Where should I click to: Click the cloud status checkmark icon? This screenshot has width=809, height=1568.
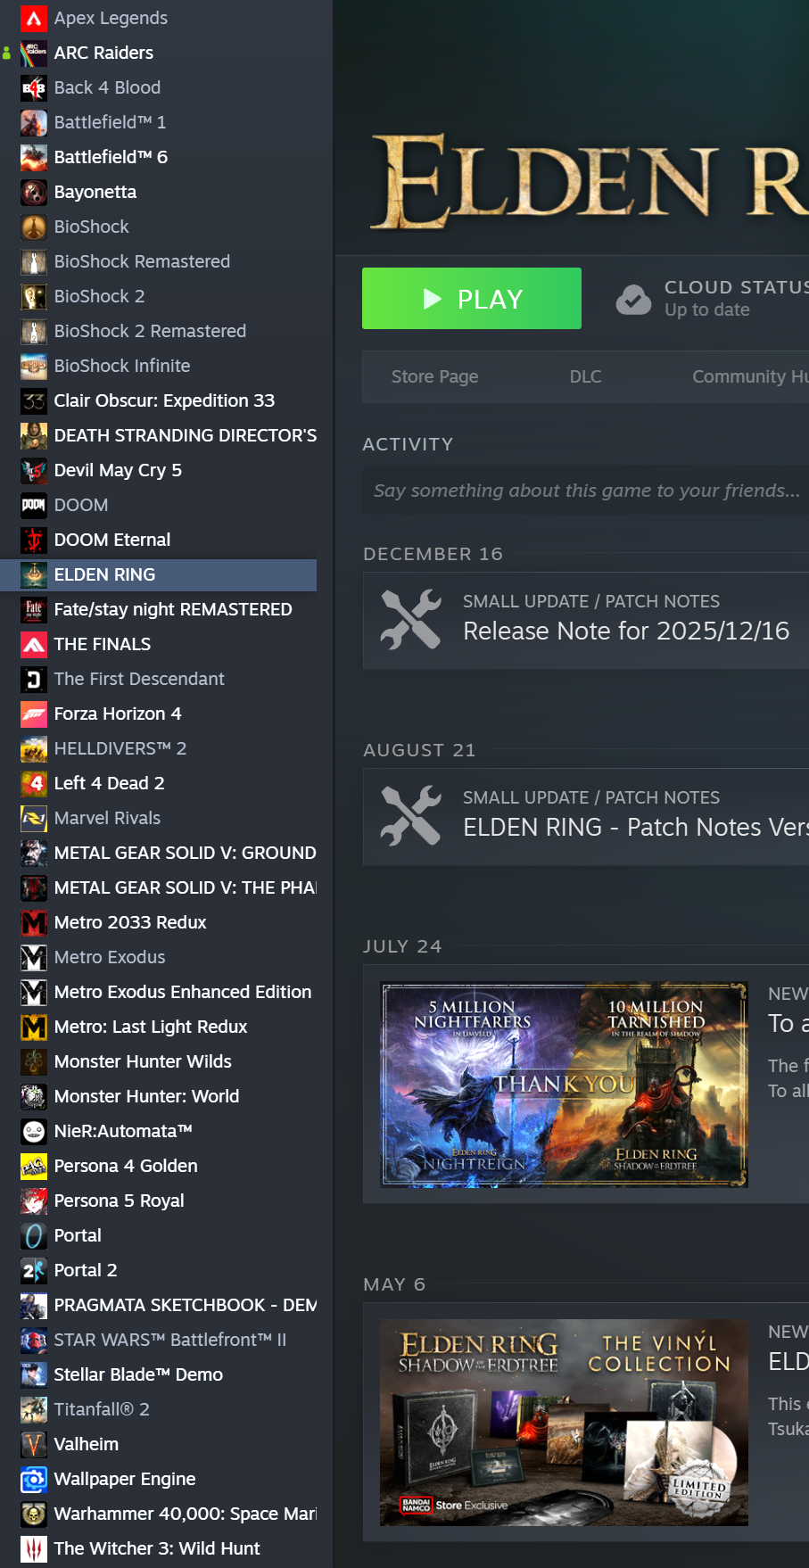[633, 300]
